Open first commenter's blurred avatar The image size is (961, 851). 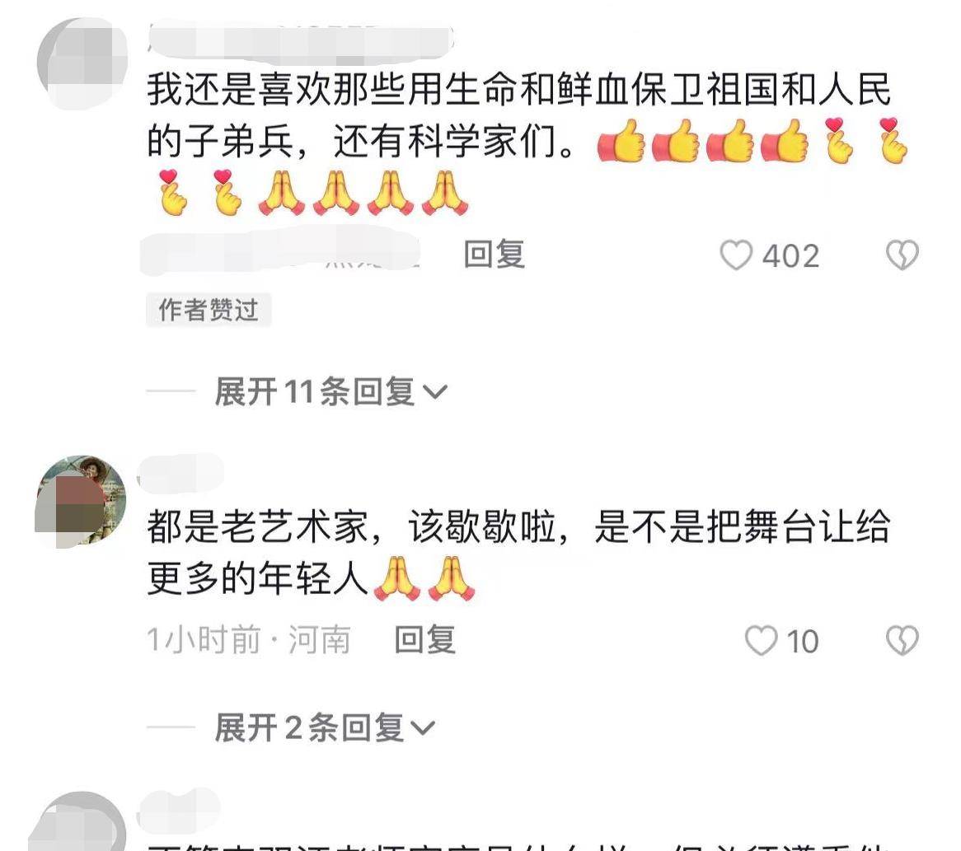(x=82, y=63)
